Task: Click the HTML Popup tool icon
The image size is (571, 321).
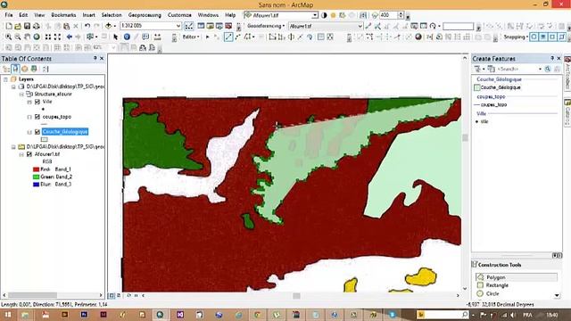Action: (145, 37)
